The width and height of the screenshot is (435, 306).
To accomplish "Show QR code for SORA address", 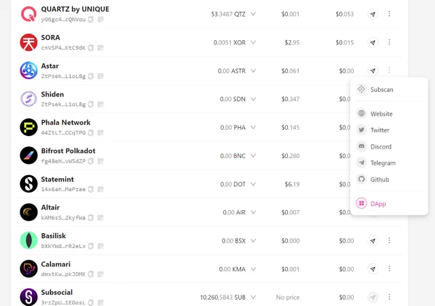I will tap(100, 48).
